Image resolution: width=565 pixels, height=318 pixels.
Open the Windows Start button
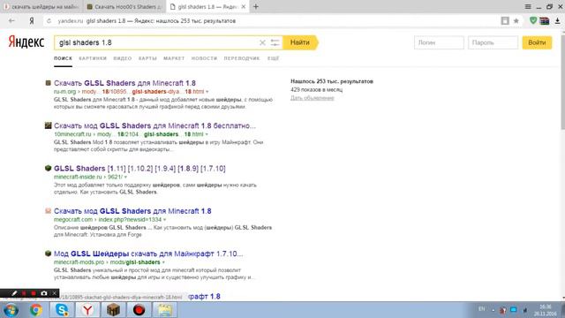pyautogui.click(x=11, y=310)
